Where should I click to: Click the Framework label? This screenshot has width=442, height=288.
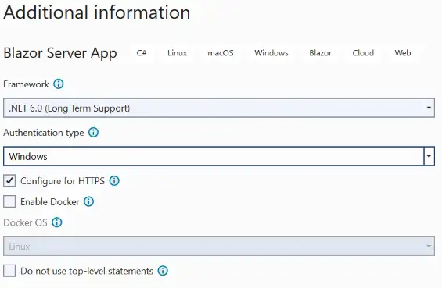[27, 84]
